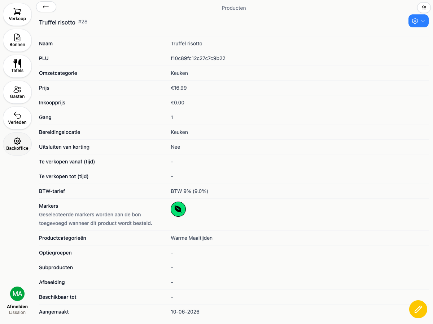This screenshot has height=324, width=433.
Task: Click the PLU code value
Action: (x=198, y=58)
